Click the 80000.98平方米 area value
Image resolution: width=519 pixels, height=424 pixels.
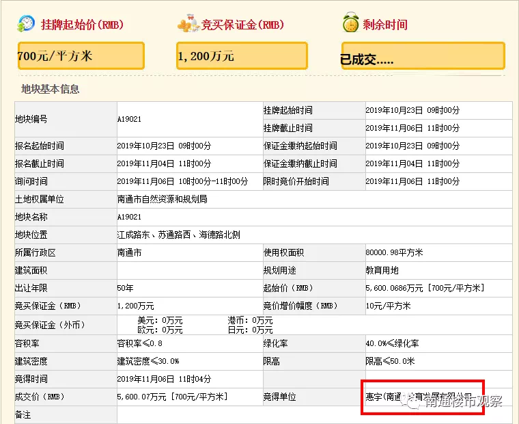tap(394, 252)
